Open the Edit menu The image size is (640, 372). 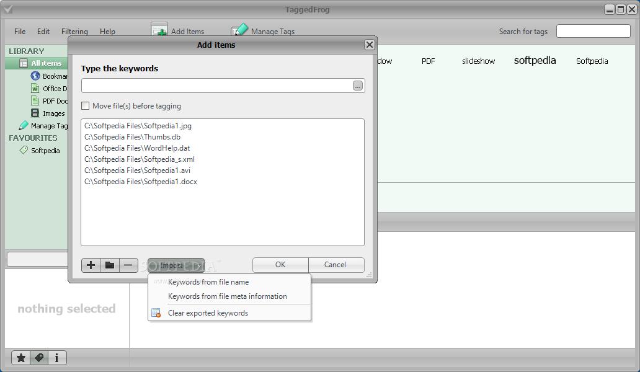[43, 32]
